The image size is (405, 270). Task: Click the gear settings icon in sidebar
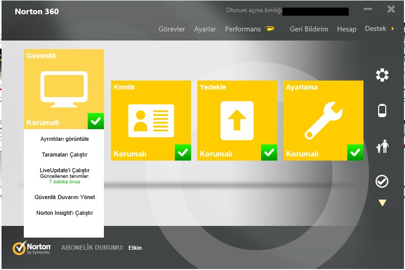click(x=382, y=75)
